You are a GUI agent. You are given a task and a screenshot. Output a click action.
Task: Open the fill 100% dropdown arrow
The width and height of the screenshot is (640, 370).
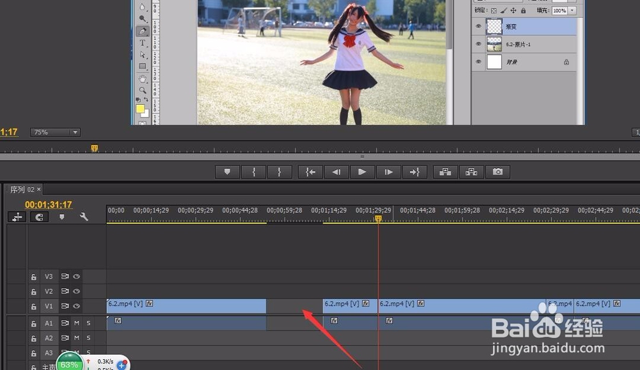572,11
